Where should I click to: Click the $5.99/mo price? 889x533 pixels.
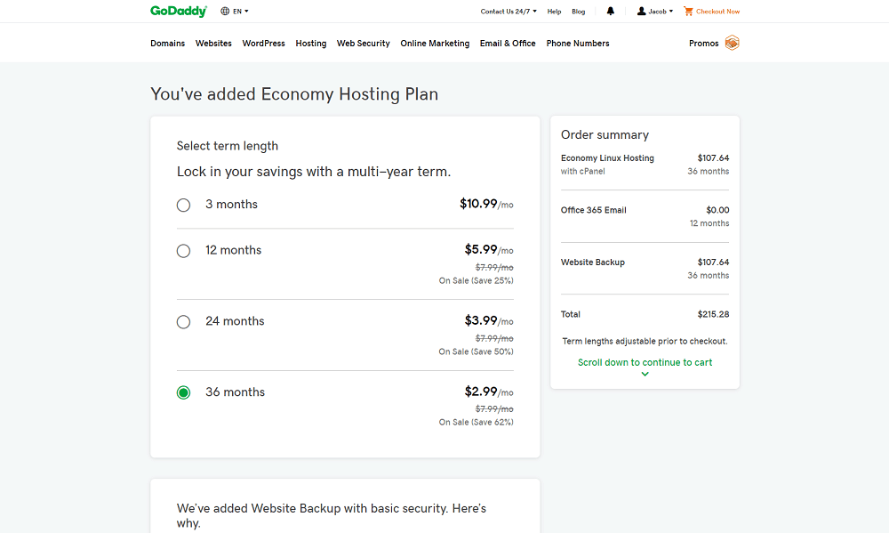pyautogui.click(x=489, y=250)
